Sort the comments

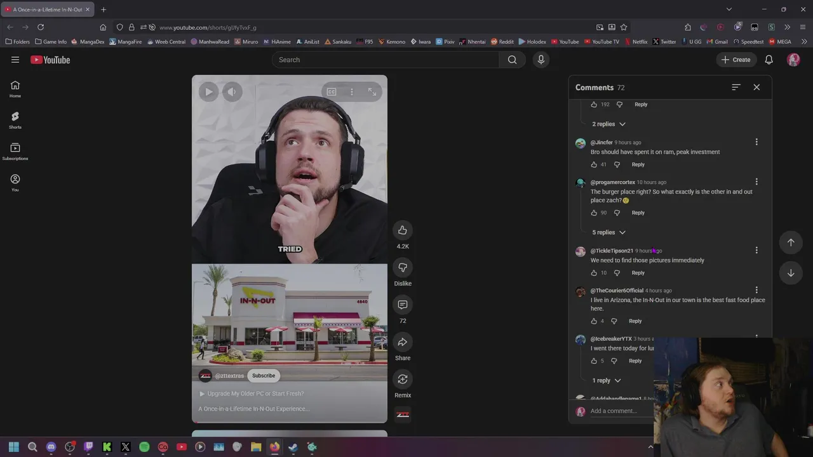click(x=736, y=87)
